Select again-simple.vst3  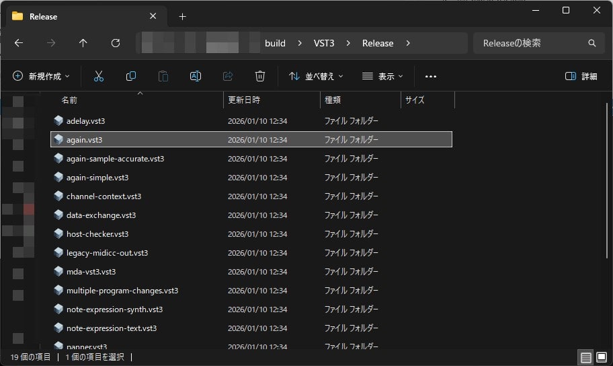pyautogui.click(x=251, y=178)
